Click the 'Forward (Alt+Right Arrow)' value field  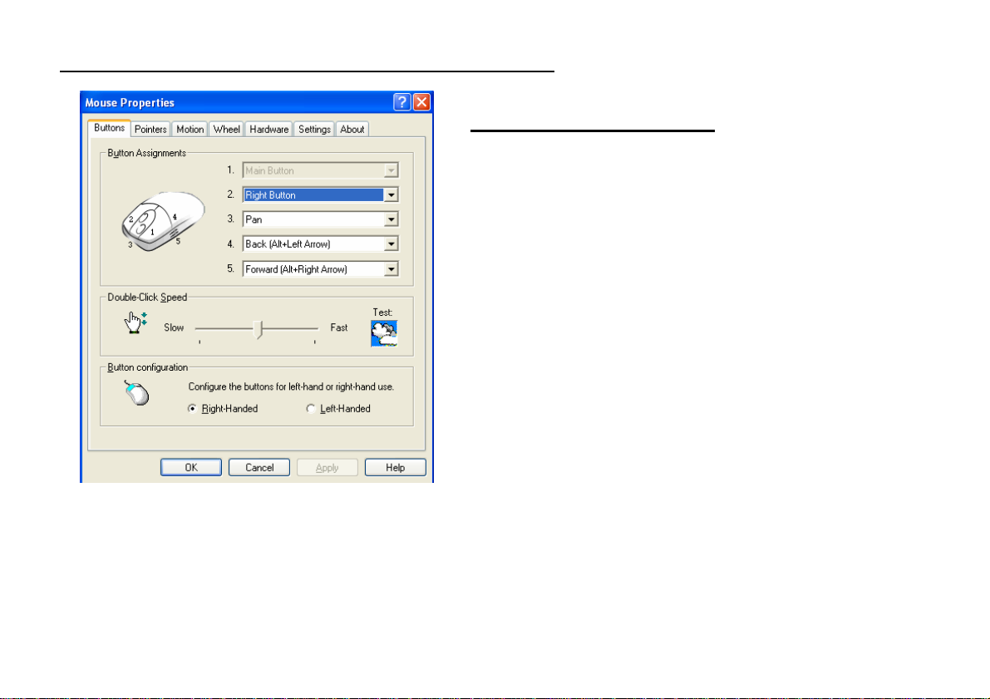[314, 269]
